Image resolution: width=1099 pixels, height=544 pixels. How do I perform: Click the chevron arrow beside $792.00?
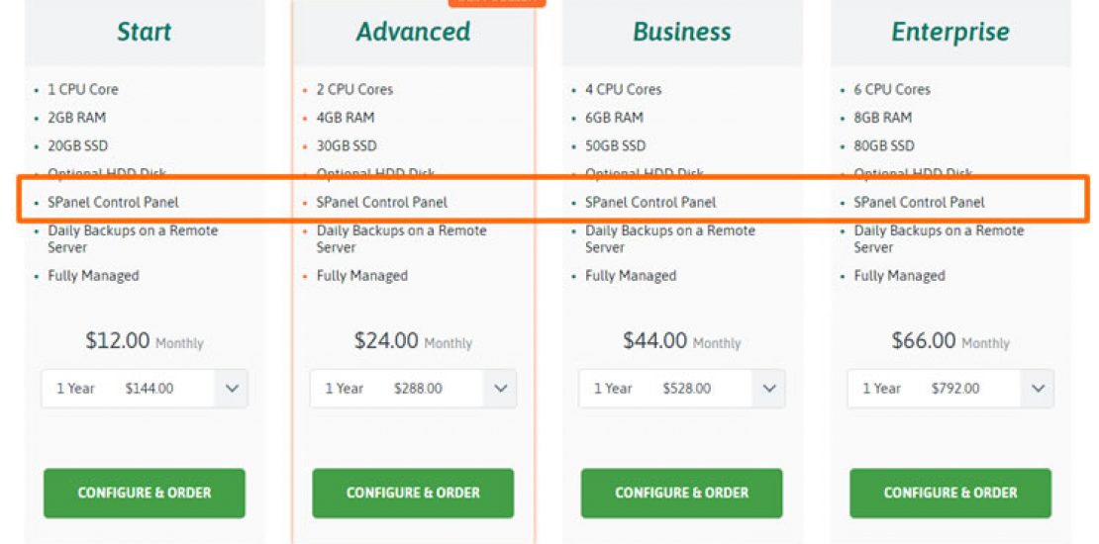(x=1038, y=389)
